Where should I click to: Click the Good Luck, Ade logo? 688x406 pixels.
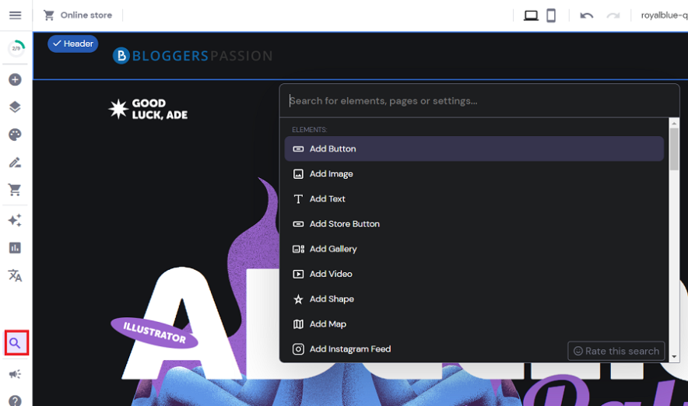[x=149, y=109]
